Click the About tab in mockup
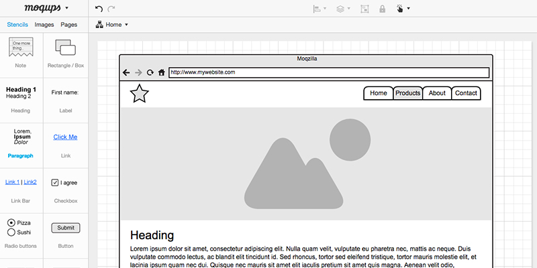The height and width of the screenshot is (268, 537). (x=437, y=93)
